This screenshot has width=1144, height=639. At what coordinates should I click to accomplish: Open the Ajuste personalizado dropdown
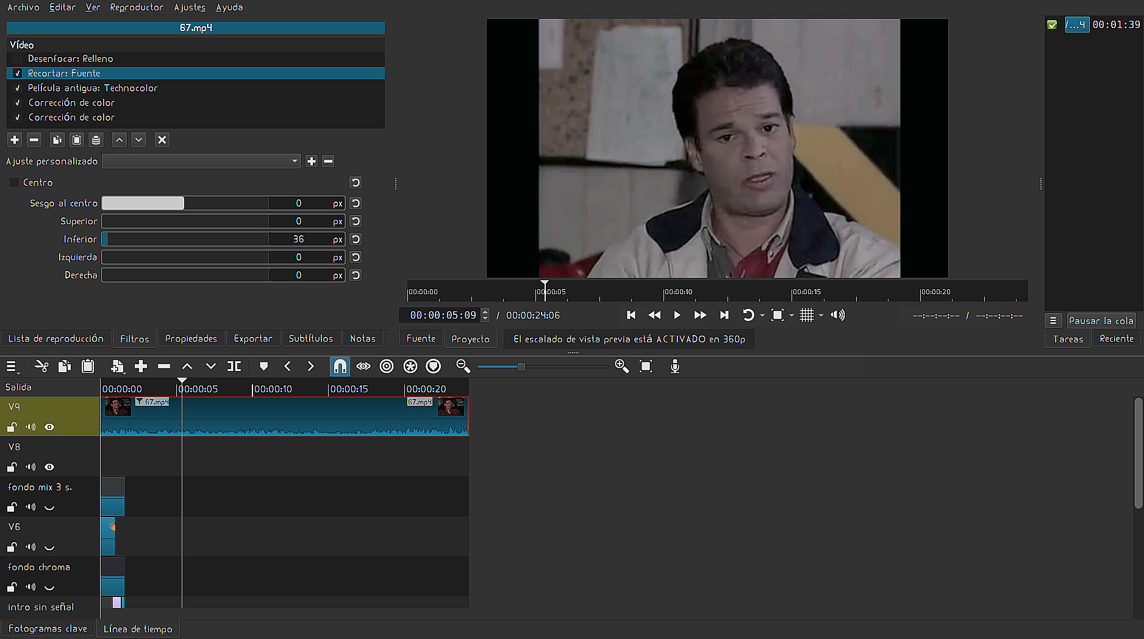click(x=201, y=161)
